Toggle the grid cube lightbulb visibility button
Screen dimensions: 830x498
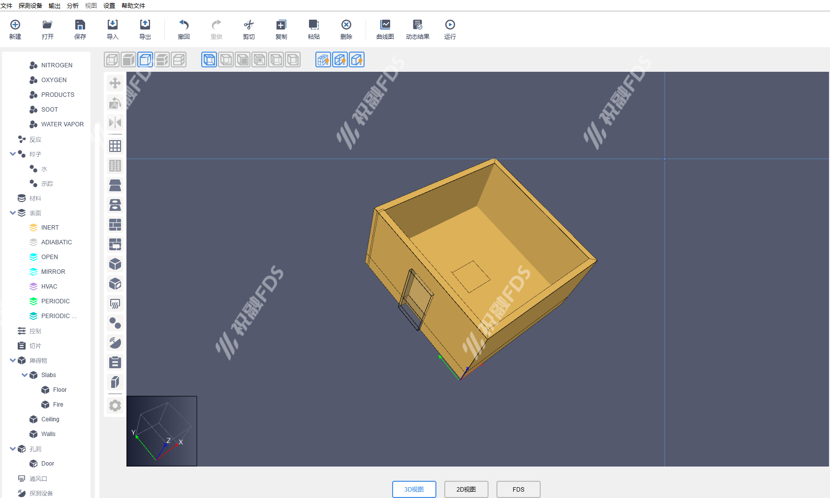(323, 60)
